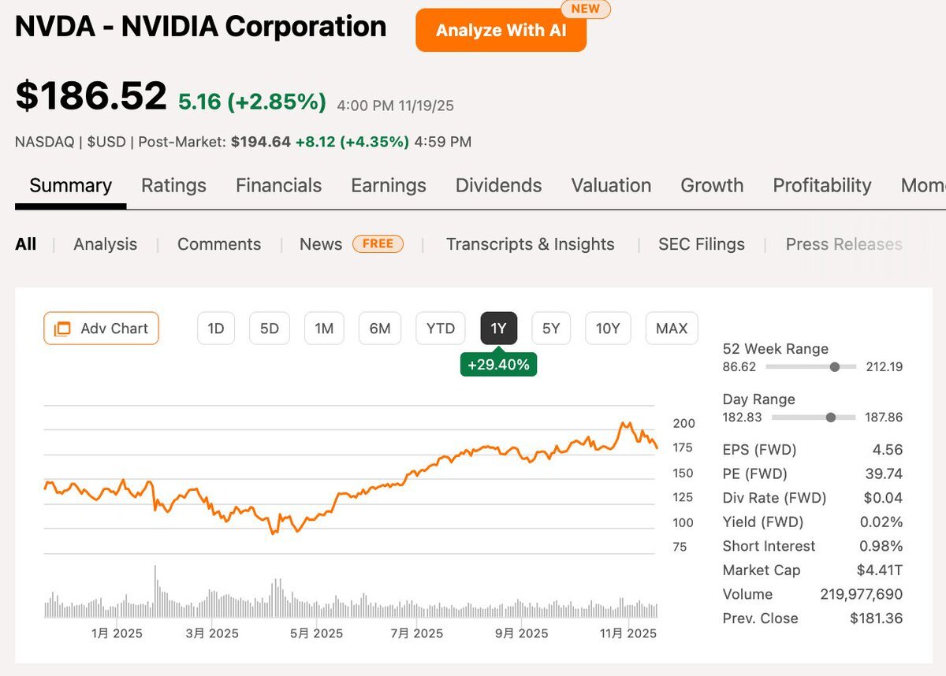Show the 10Y price history
The width and height of the screenshot is (946, 676).
pos(608,329)
